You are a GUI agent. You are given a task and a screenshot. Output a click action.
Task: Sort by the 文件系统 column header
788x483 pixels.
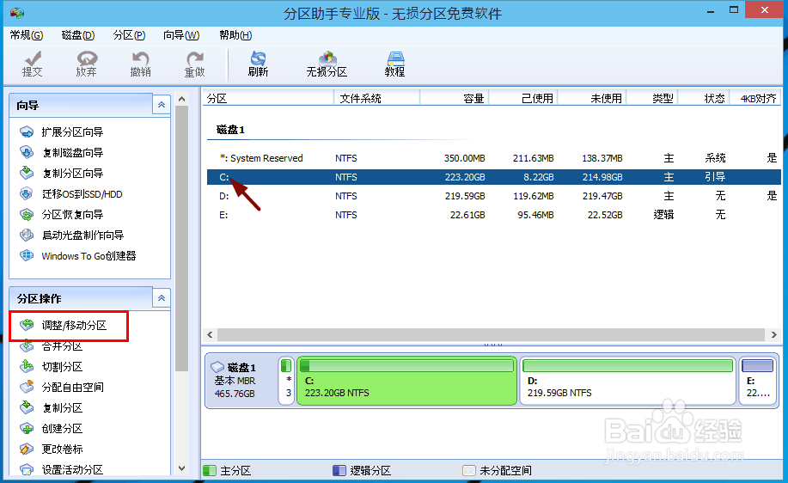tap(377, 99)
